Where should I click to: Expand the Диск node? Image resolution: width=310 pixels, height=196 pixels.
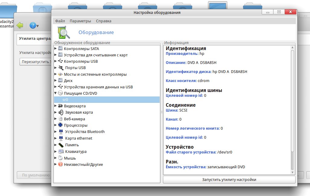(x=55, y=81)
